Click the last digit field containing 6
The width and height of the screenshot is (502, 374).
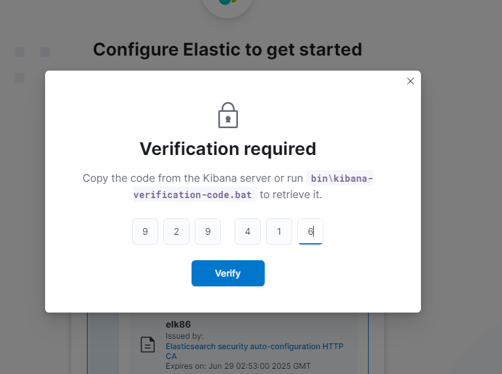(310, 231)
